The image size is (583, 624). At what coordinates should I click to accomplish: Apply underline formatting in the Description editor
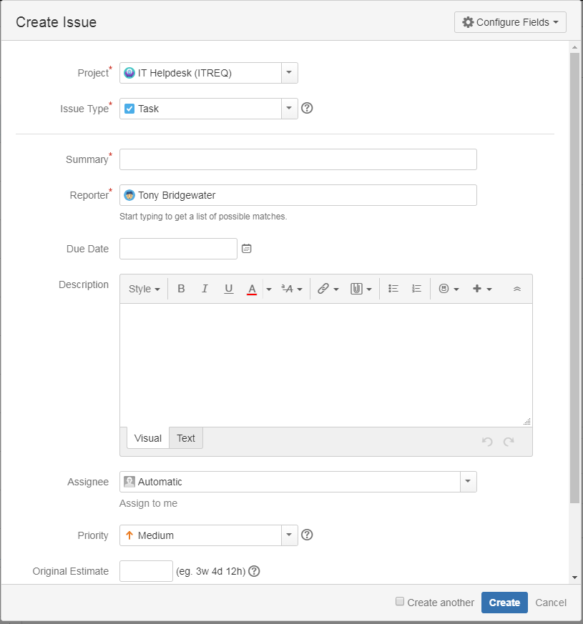click(x=228, y=288)
